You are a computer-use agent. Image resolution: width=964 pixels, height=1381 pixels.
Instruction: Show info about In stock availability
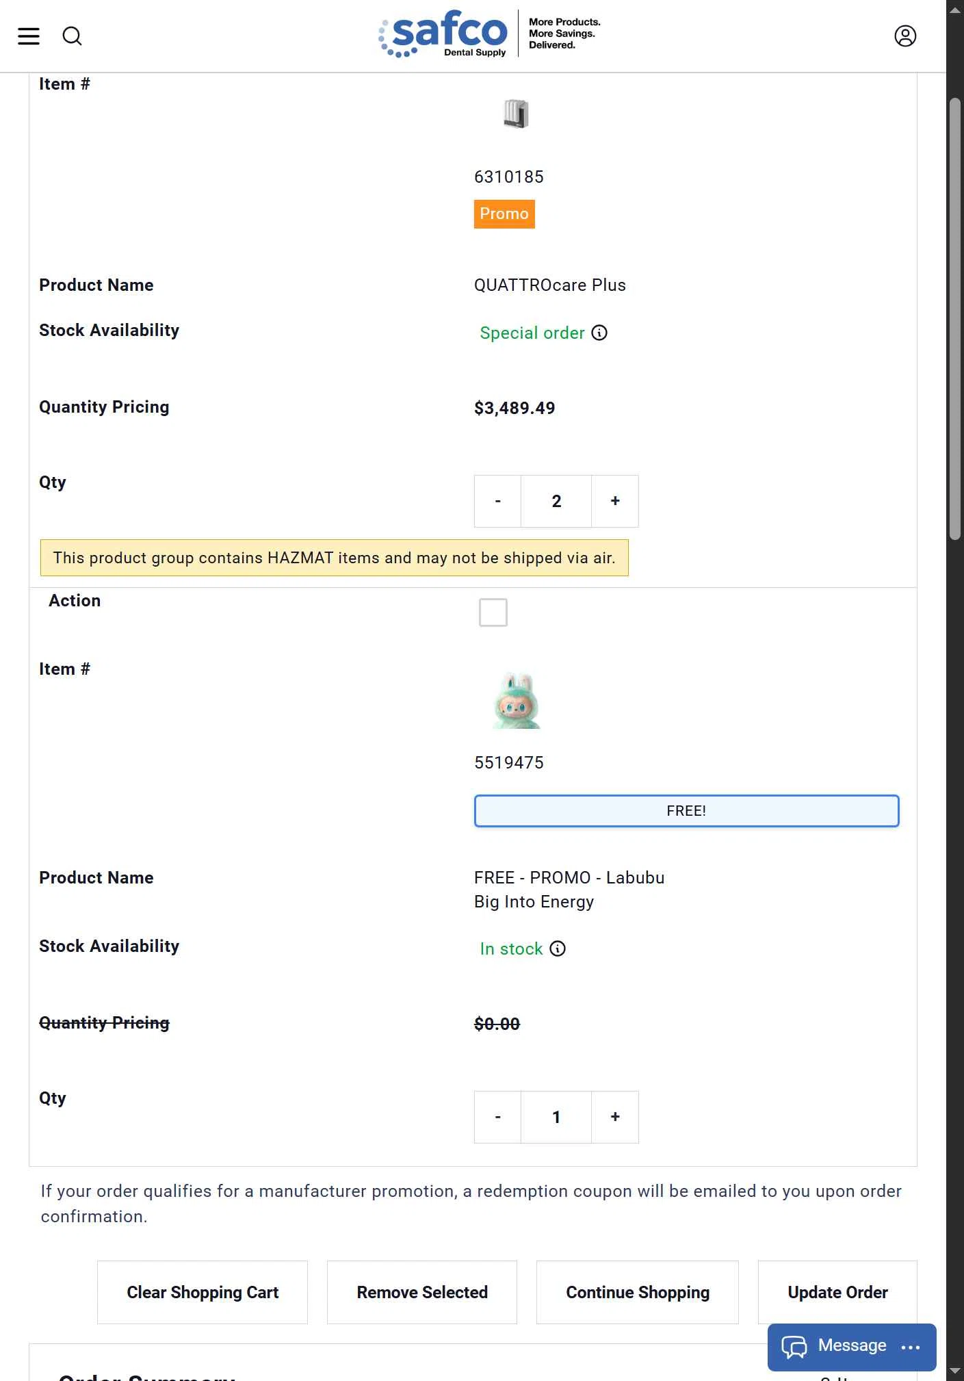pos(558,948)
